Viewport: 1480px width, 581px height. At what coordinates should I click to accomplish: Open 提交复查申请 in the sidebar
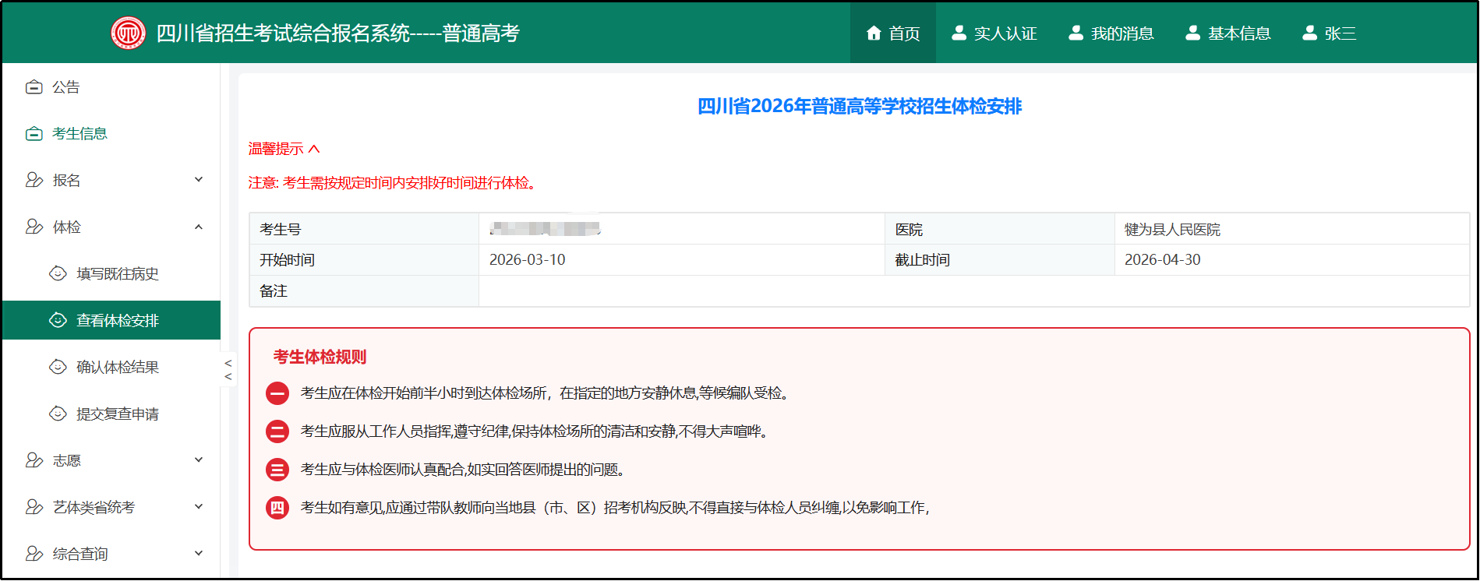pyautogui.click(x=117, y=414)
